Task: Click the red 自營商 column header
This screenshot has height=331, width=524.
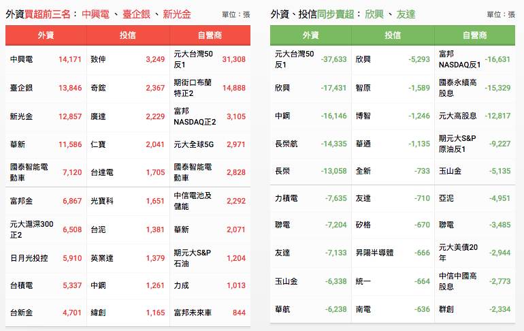Action: click(x=210, y=35)
